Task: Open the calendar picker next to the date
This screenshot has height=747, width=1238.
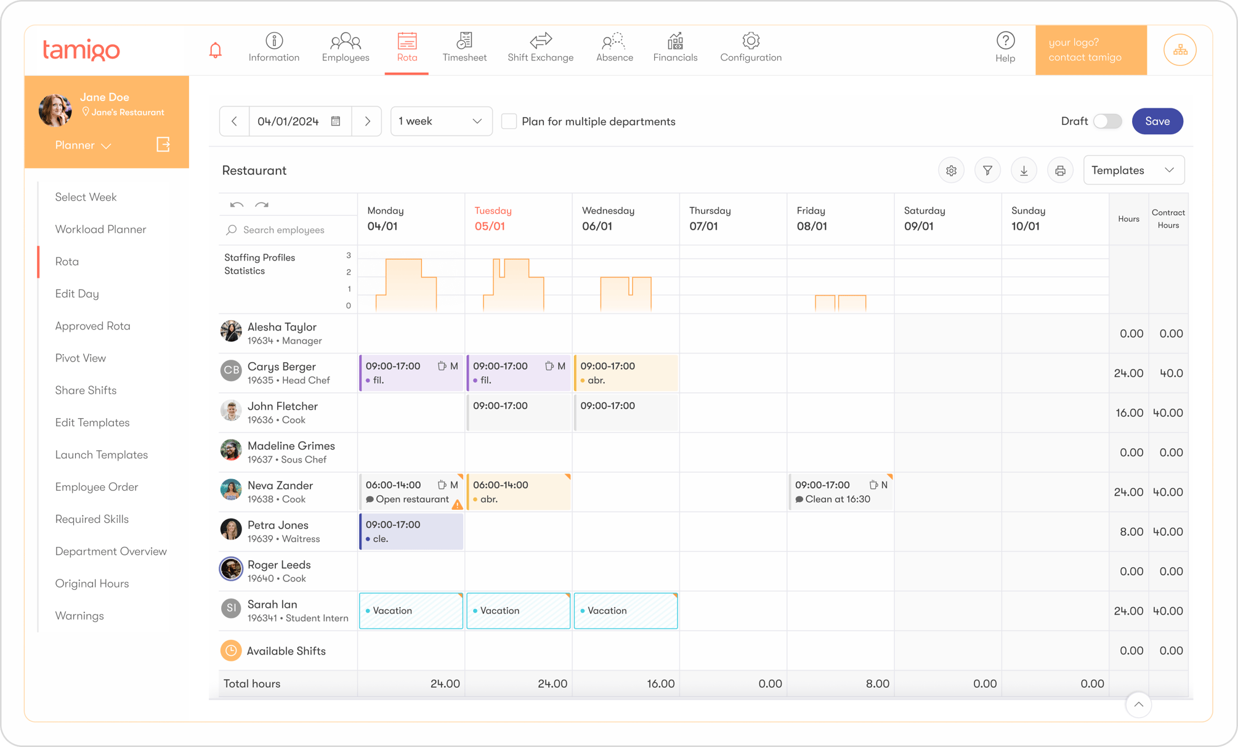Action: [x=335, y=121]
